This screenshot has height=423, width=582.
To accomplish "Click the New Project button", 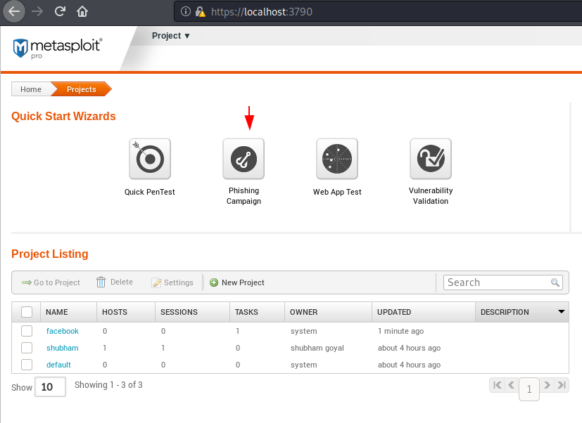I will coord(237,282).
